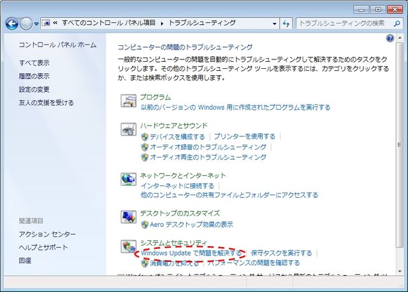Click the refresh button beside address bar
408x292 pixels.
[x=286, y=24]
